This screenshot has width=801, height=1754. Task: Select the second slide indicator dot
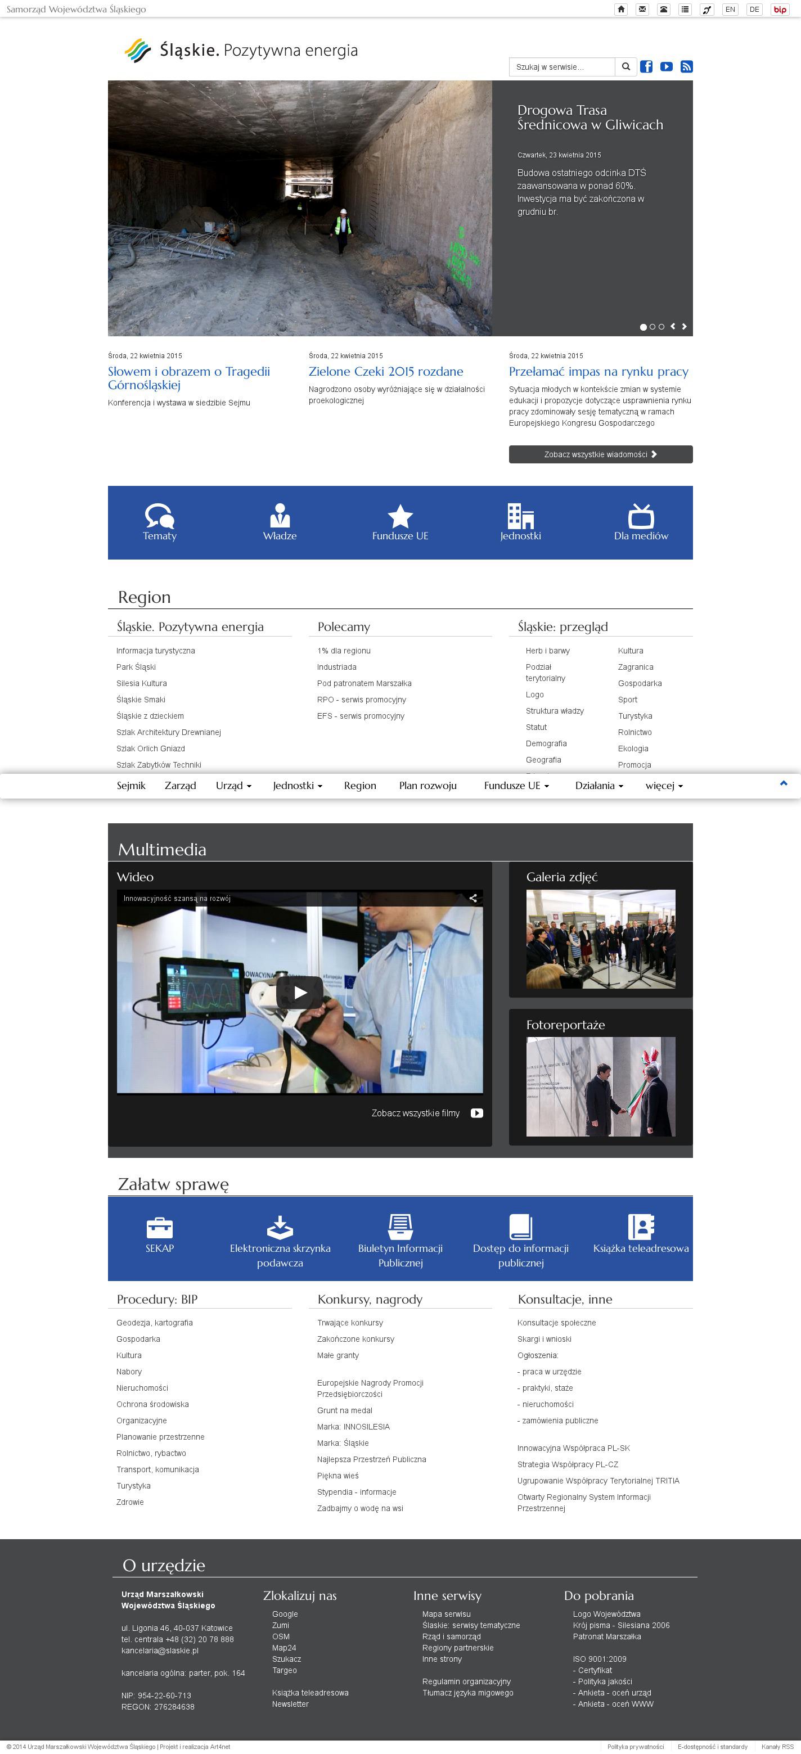tap(652, 327)
